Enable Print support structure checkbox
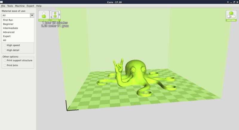 coord(5,61)
